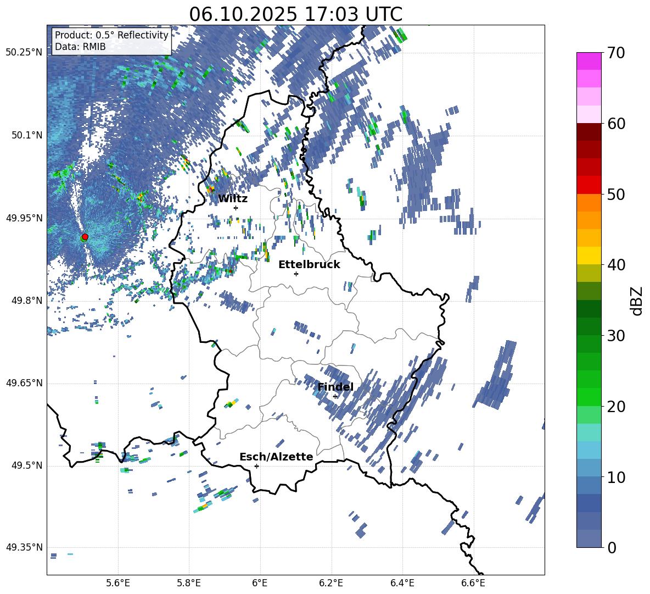This screenshot has height=594, width=650.
Task: Click the Ettelbruck station cross marker
Action: 296,274
